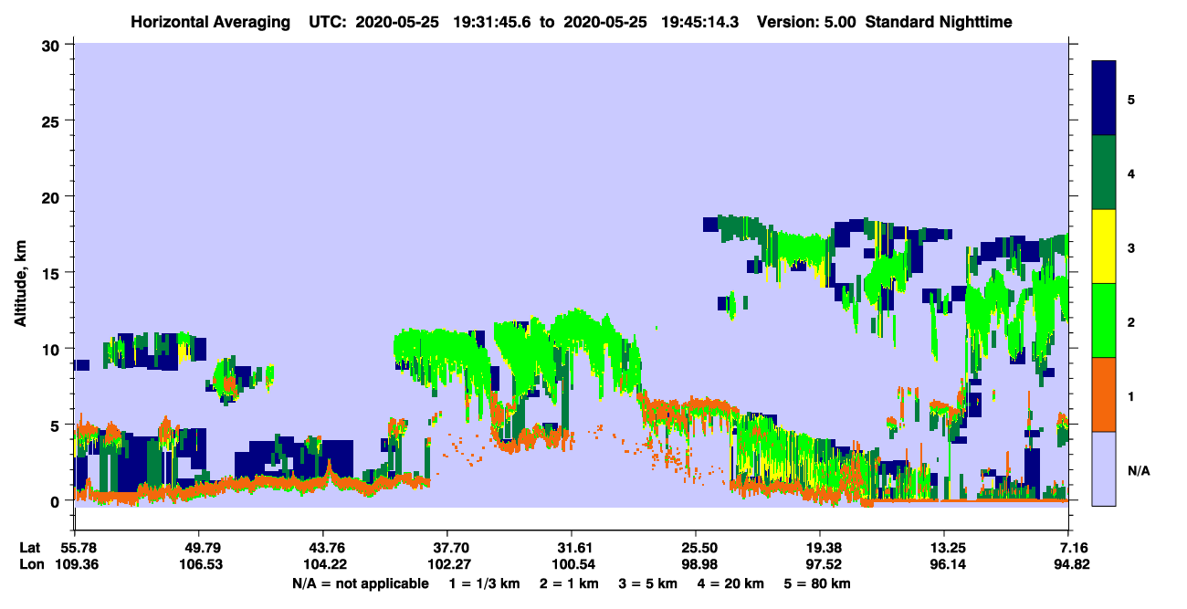Click legend entry '4 = 20 km'
This screenshot has height=609, width=1187.
click(732, 583)
